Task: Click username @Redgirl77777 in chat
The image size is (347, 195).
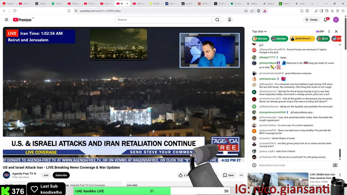Action: pos(267,57)
